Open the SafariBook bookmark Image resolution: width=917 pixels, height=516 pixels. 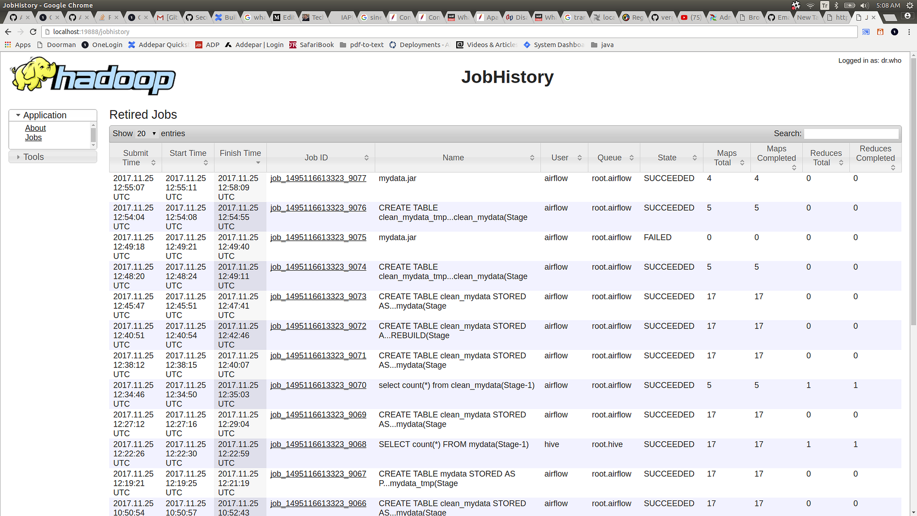click(x=312, y=44)
